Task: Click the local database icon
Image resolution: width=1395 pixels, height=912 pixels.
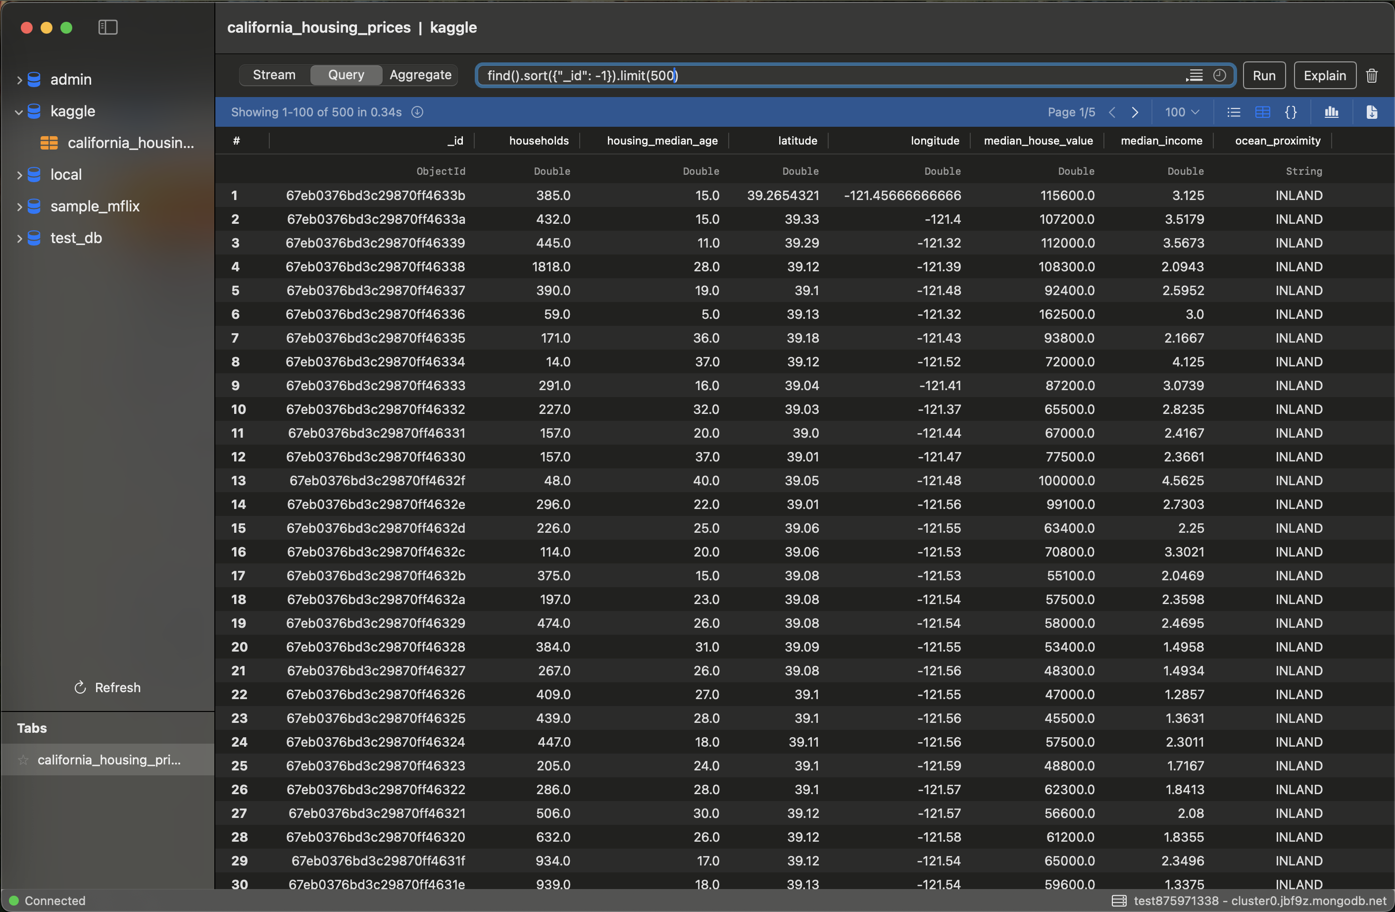Action: (x=34, y=175)
